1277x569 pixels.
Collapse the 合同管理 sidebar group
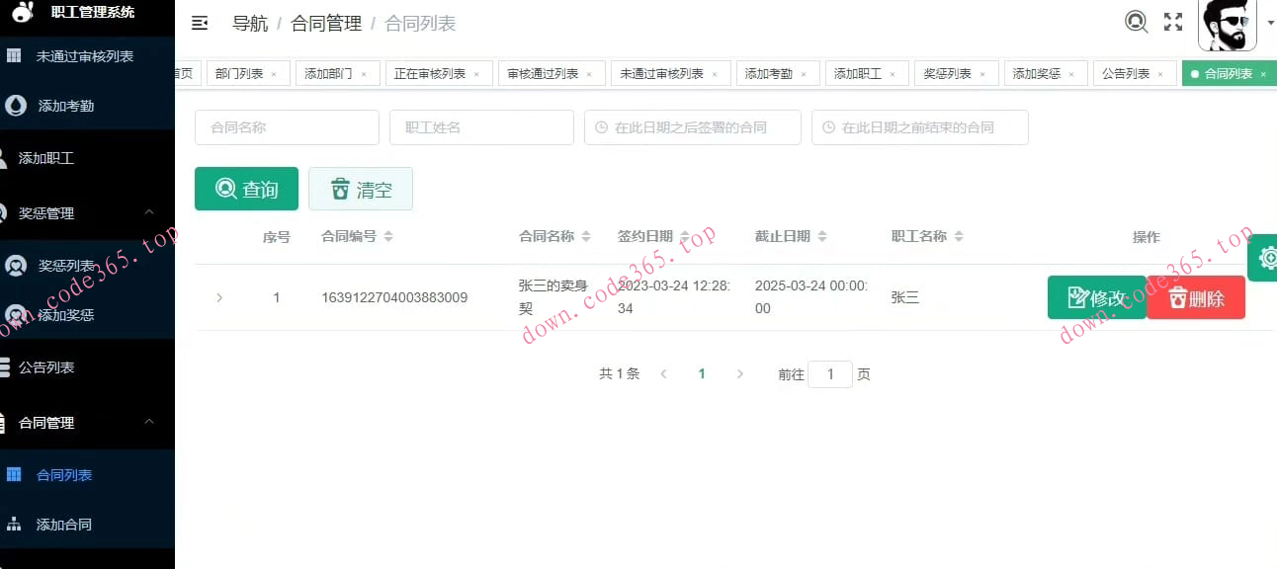pos(148,422)
